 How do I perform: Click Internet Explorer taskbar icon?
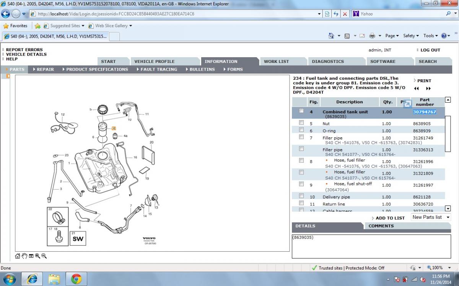(x=32, y=279)
